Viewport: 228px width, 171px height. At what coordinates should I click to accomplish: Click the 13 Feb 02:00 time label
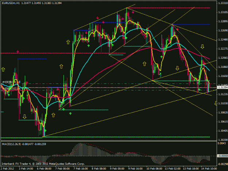point(173,168)
